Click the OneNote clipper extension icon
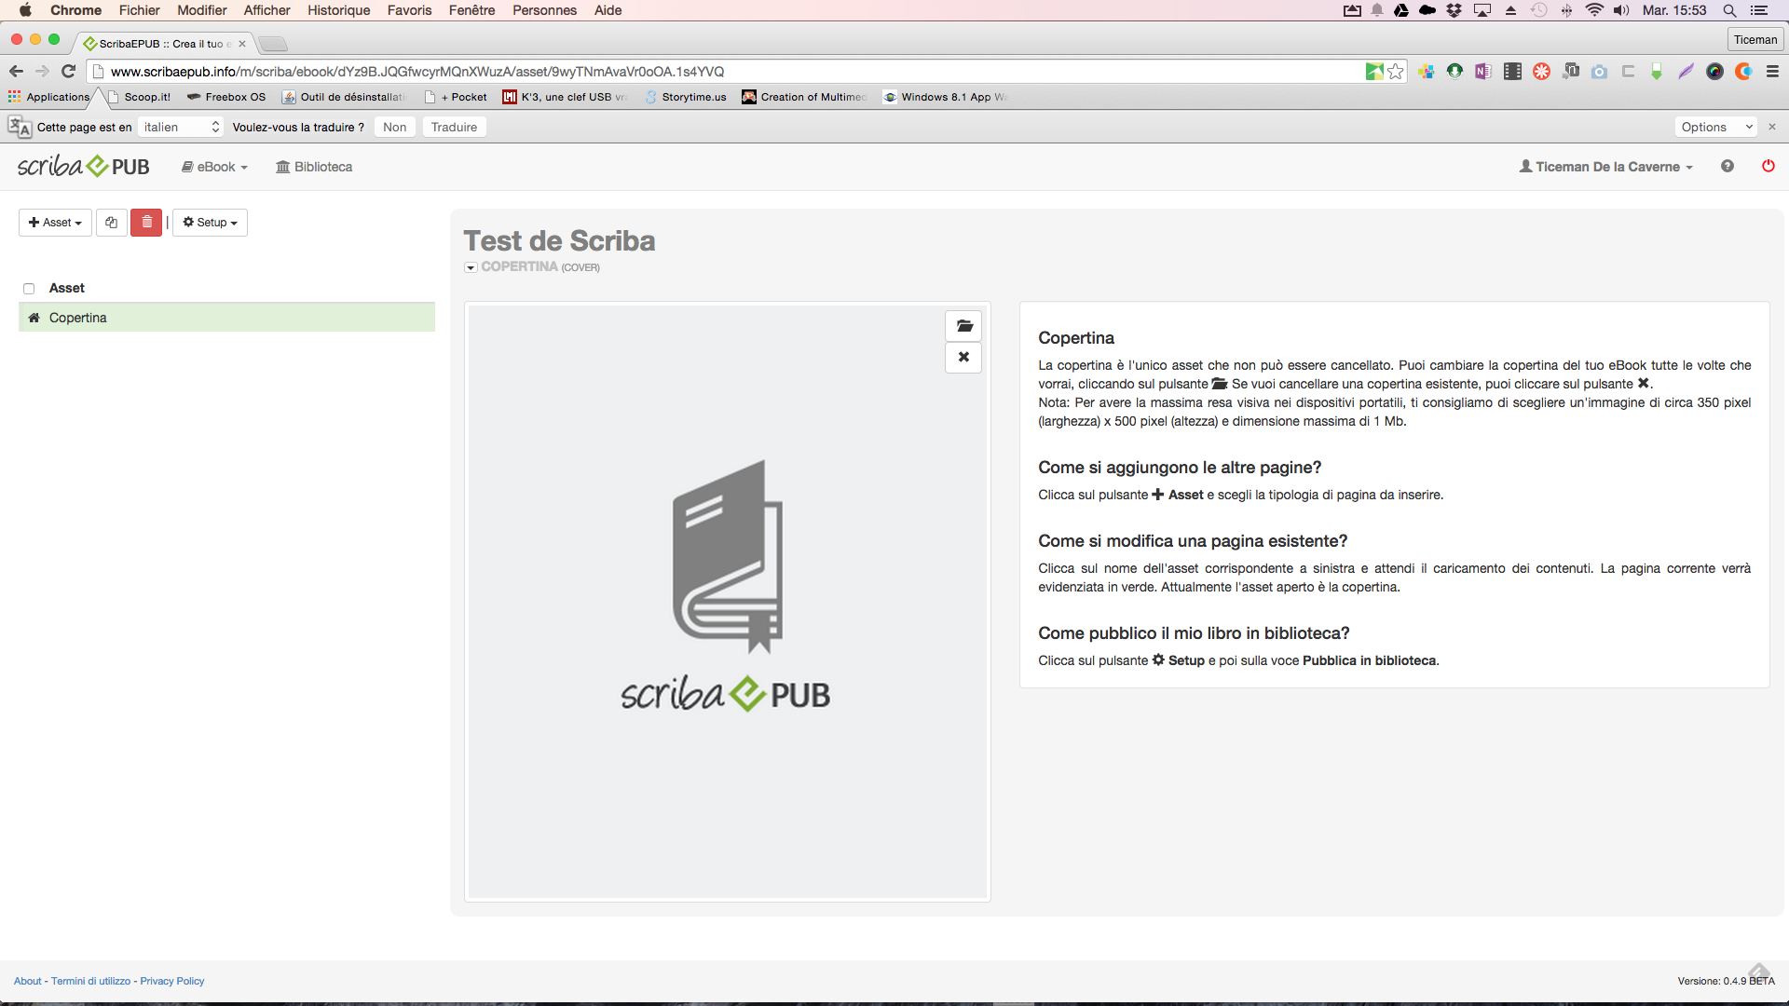1789x1006 pixels. coord(1483,72)
